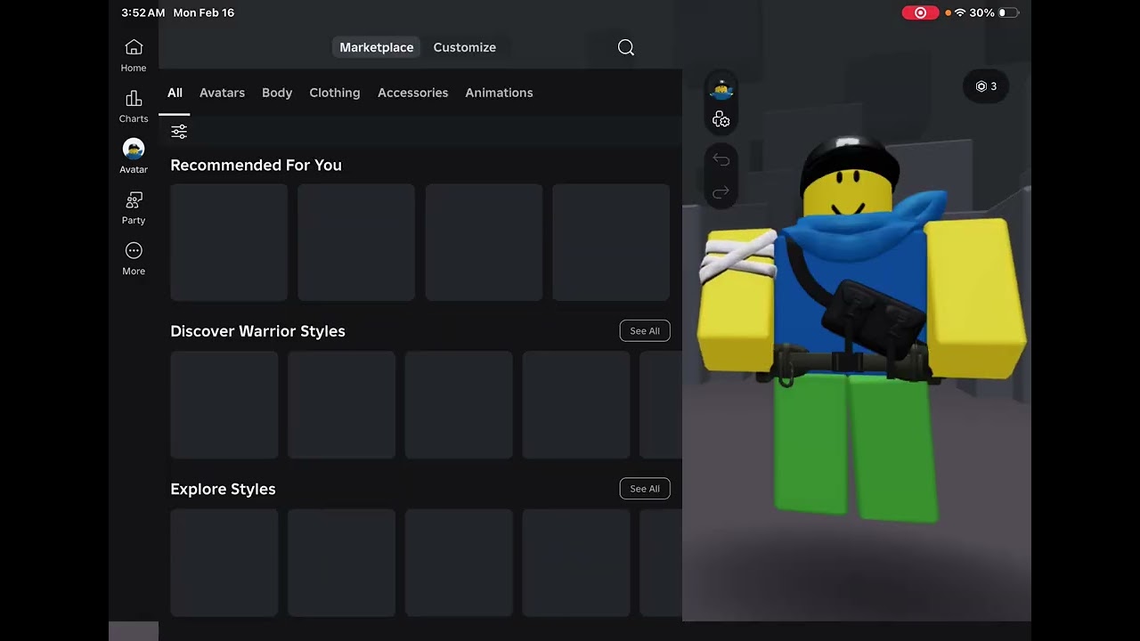Open avatar body settings gear icon
This screenshot has width=1140, height=641.
[x=721, y=119]
